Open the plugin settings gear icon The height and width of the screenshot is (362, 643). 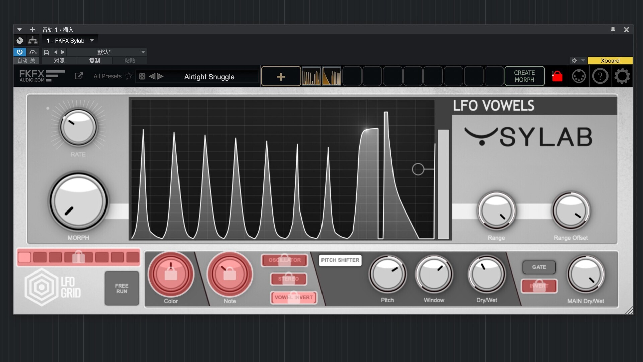coord(622,76)
